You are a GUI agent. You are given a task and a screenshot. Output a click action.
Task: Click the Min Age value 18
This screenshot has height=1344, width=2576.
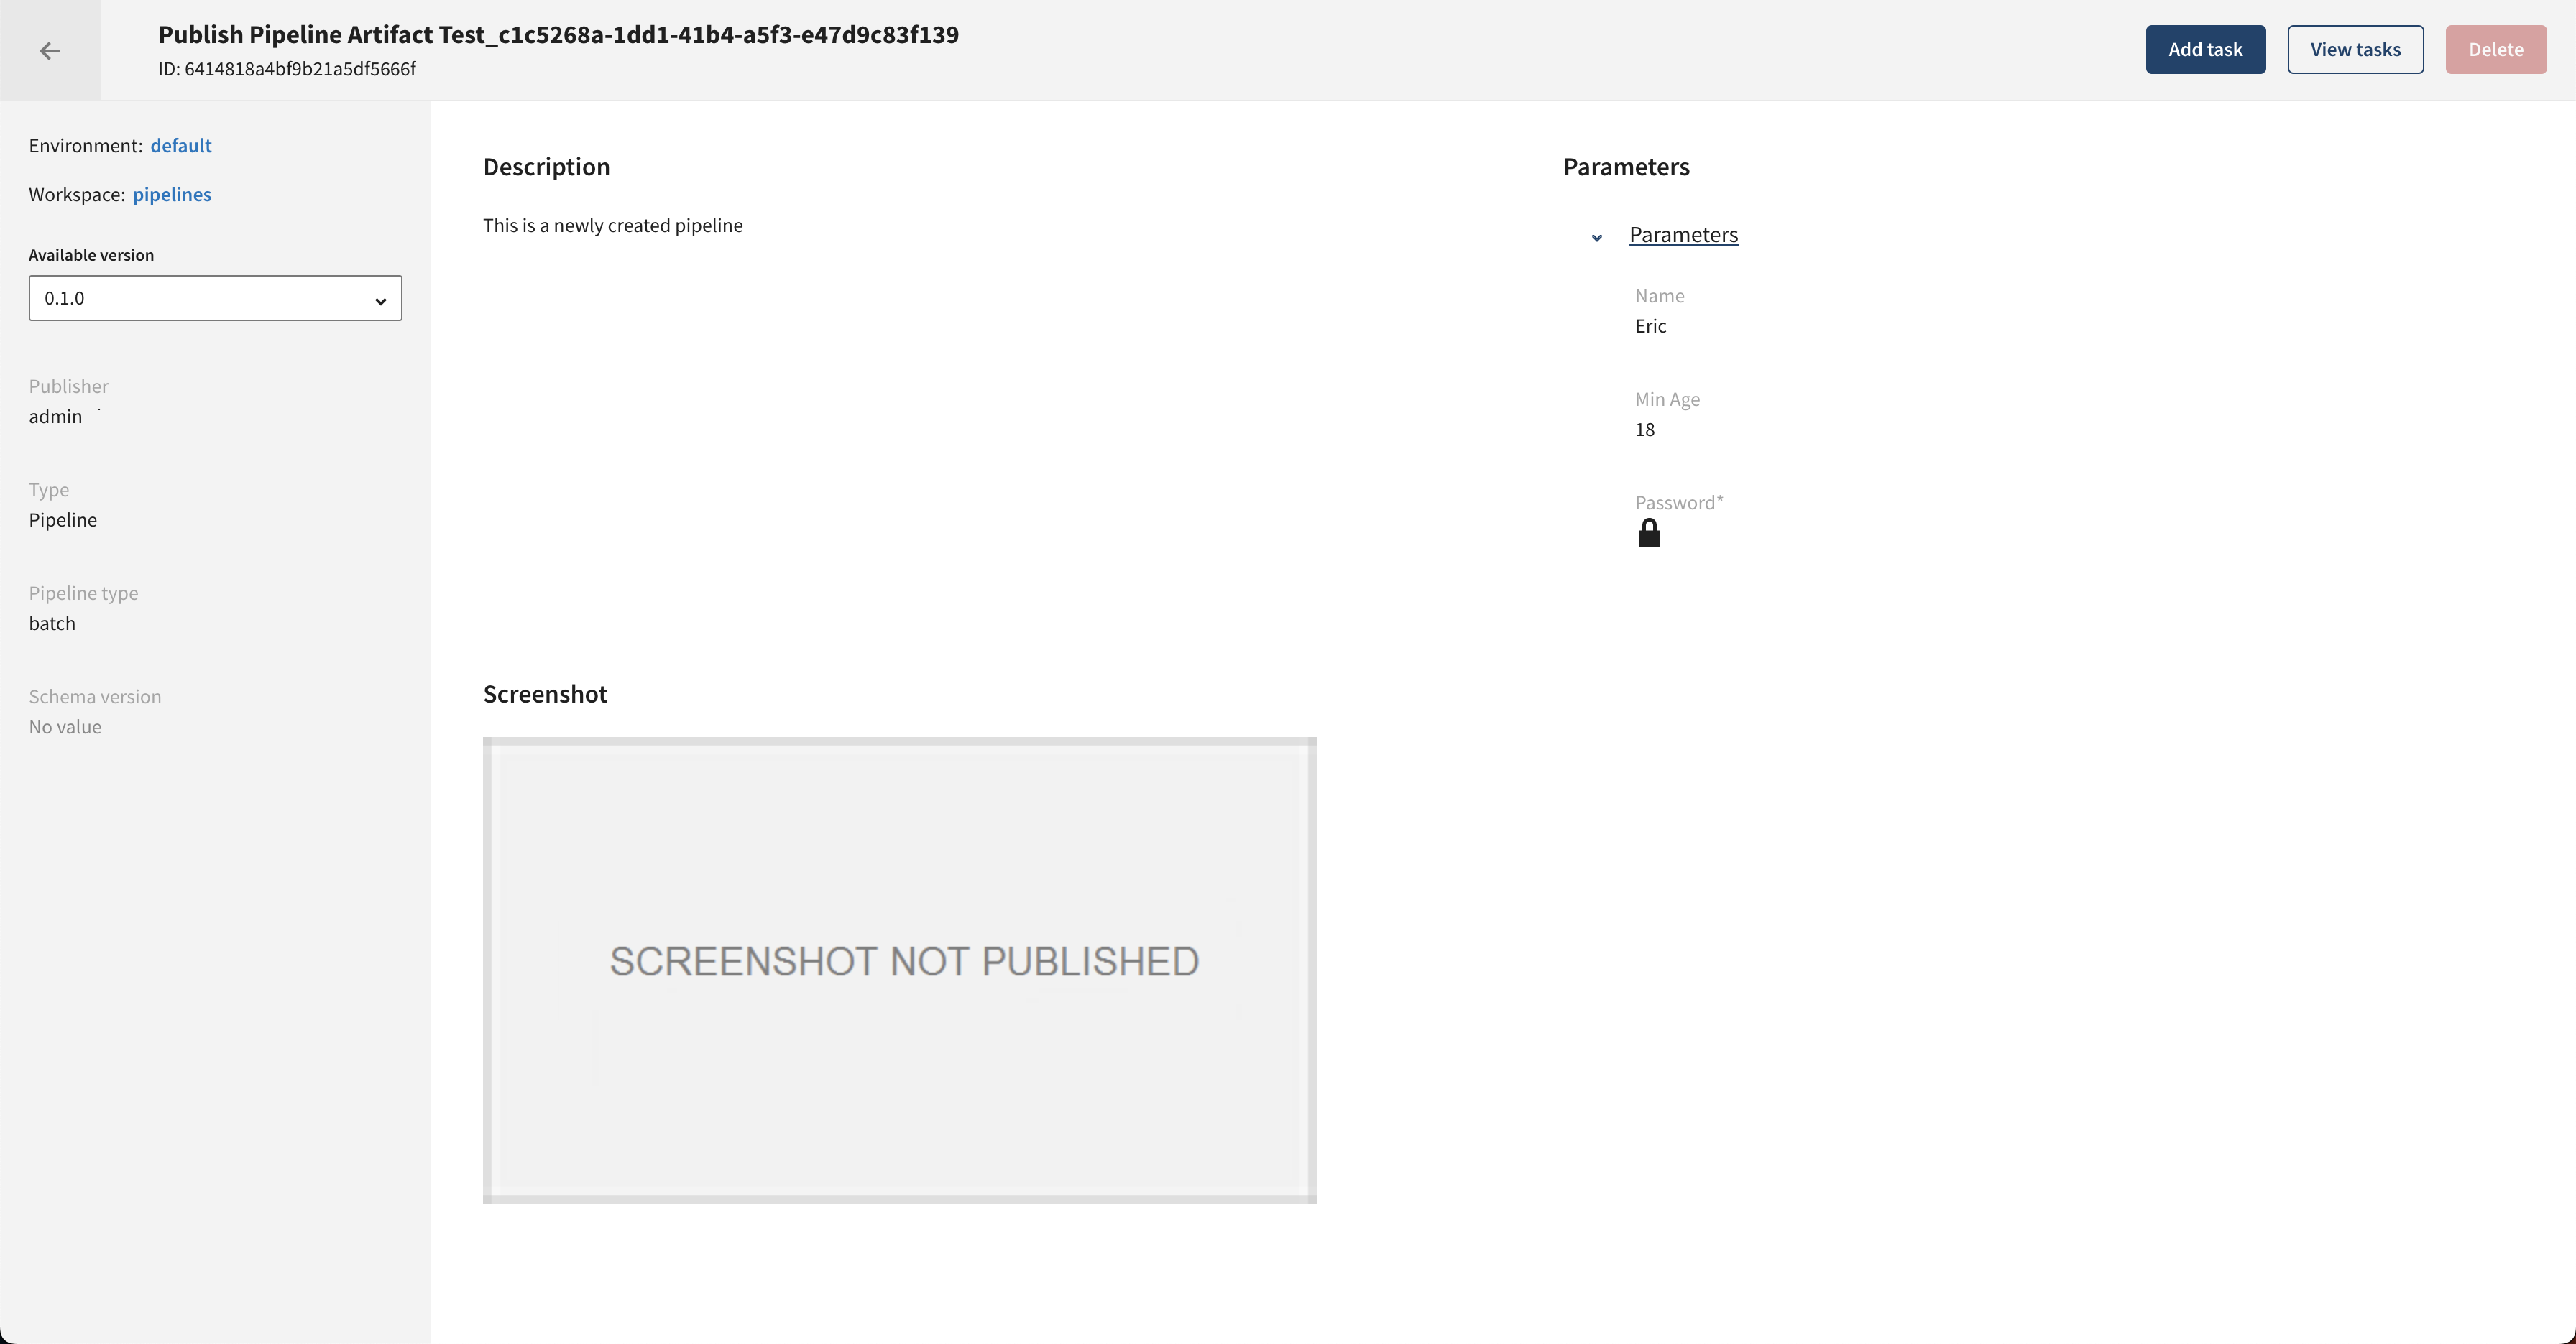1644,430
